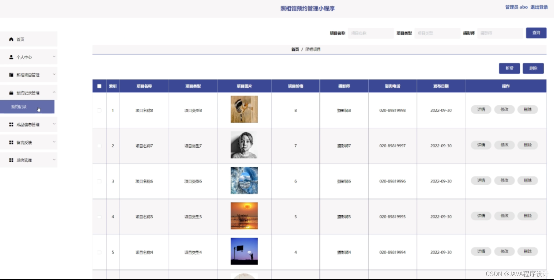Click the 项目类型5 cell
Screen dimensions: 554x280
click(193, 217)
